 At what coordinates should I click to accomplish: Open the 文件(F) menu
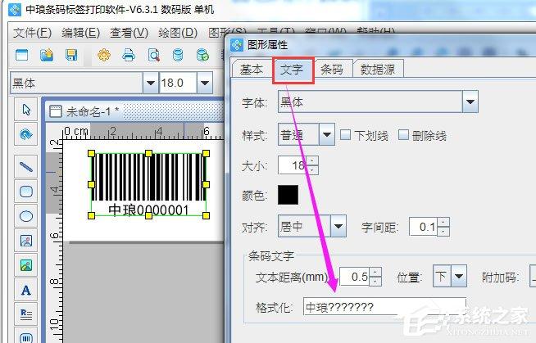click(33, 33)
